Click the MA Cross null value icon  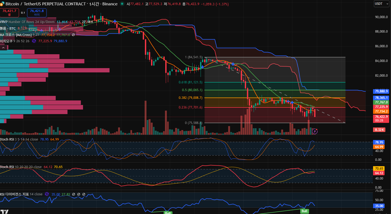coord(73,35)
